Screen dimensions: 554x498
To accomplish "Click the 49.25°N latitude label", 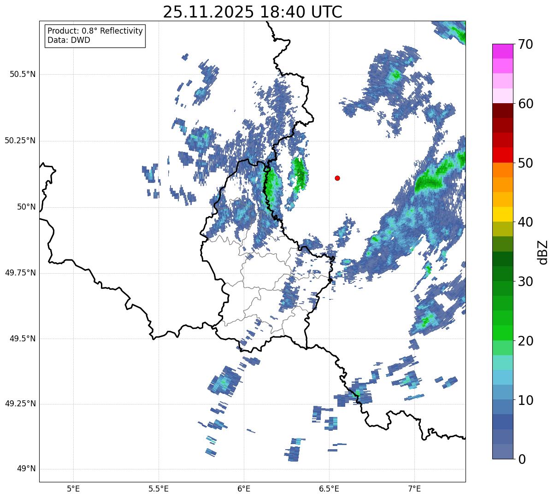I will [20, 404].
